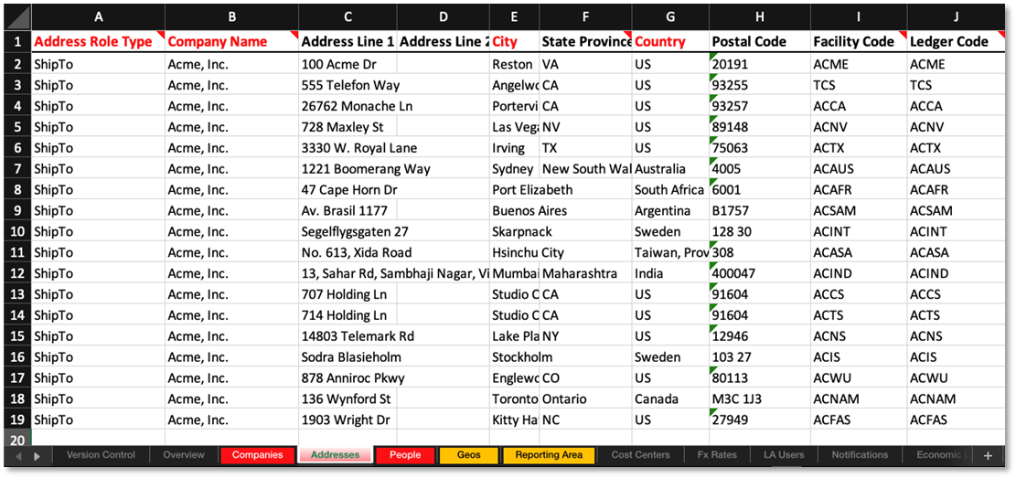The height and width of the screenshot is (478, 1016).
Task: Select row 1 header
Action: 17,41
